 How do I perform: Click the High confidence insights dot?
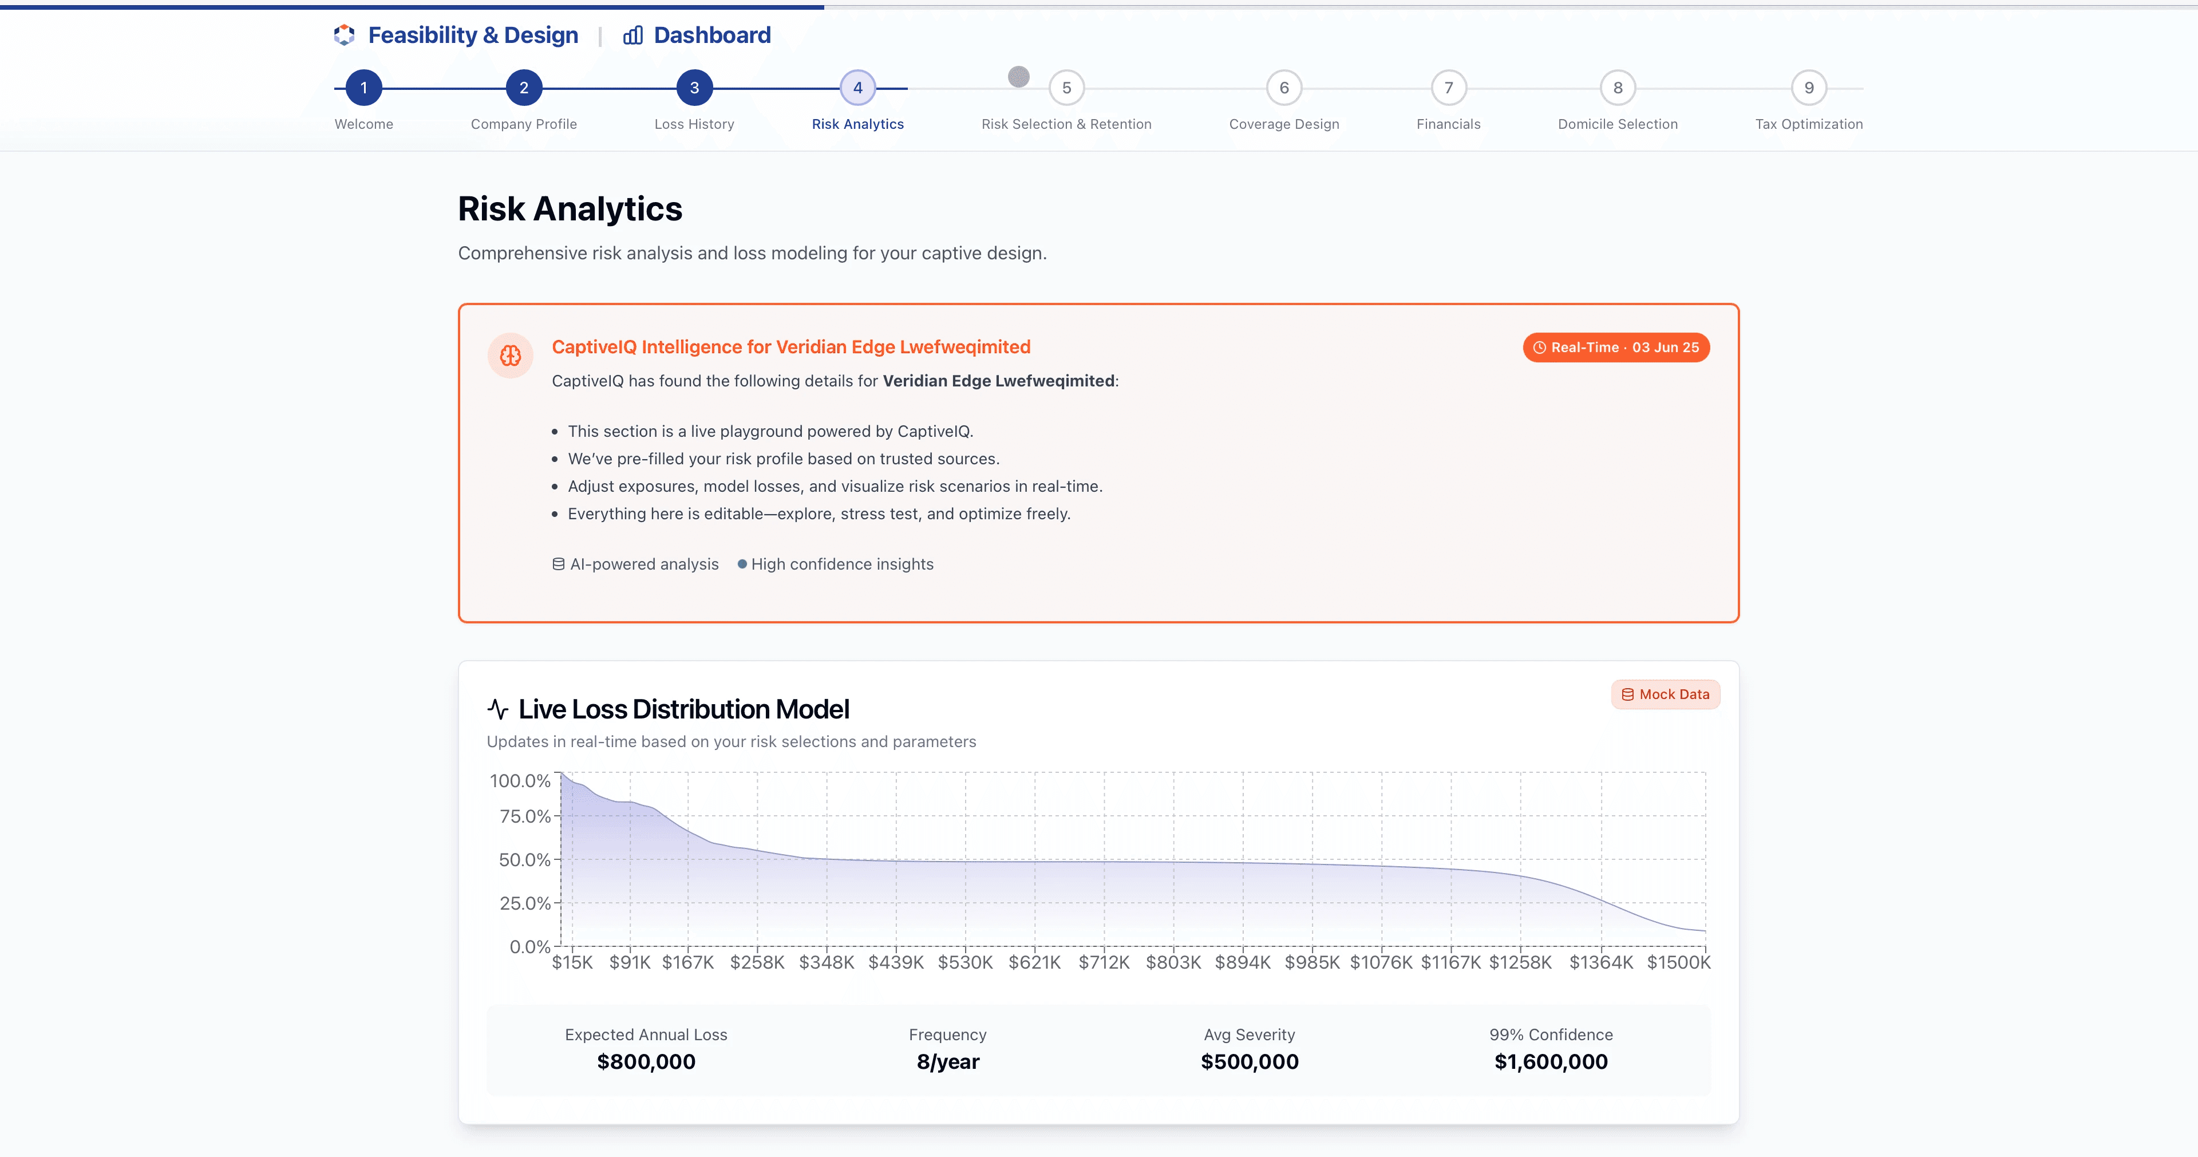(742, 564)
